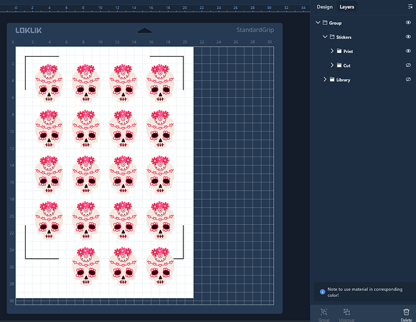The height and width of the screenshot is (322, 416).
Task: Click the info icon in the note
Action: 322,291
